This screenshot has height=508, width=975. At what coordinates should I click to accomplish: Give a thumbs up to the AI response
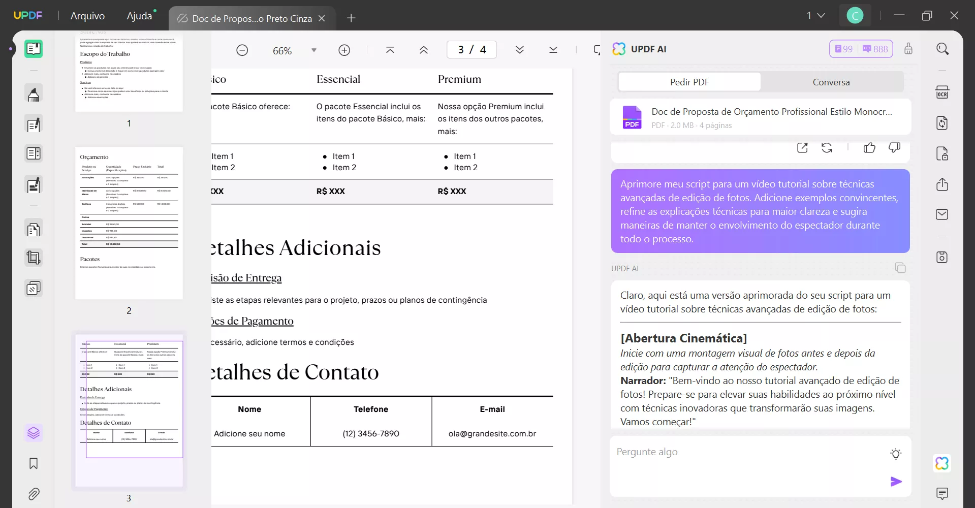click(x=869, y=147)
